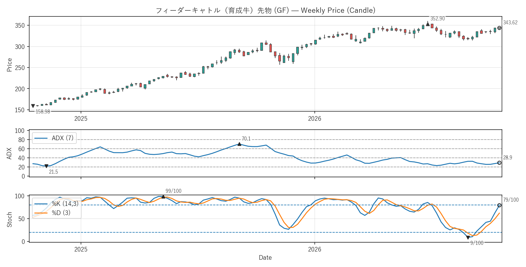Click the 28.9 ADX latest value label
The image size is (526, 267).
508,158
